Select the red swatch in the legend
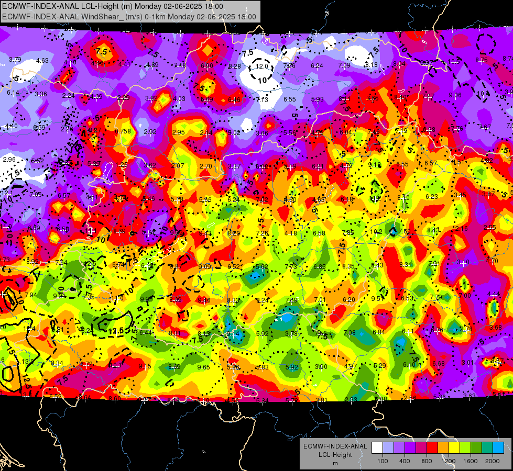This screenshot has width=513, height=471. 432,448
